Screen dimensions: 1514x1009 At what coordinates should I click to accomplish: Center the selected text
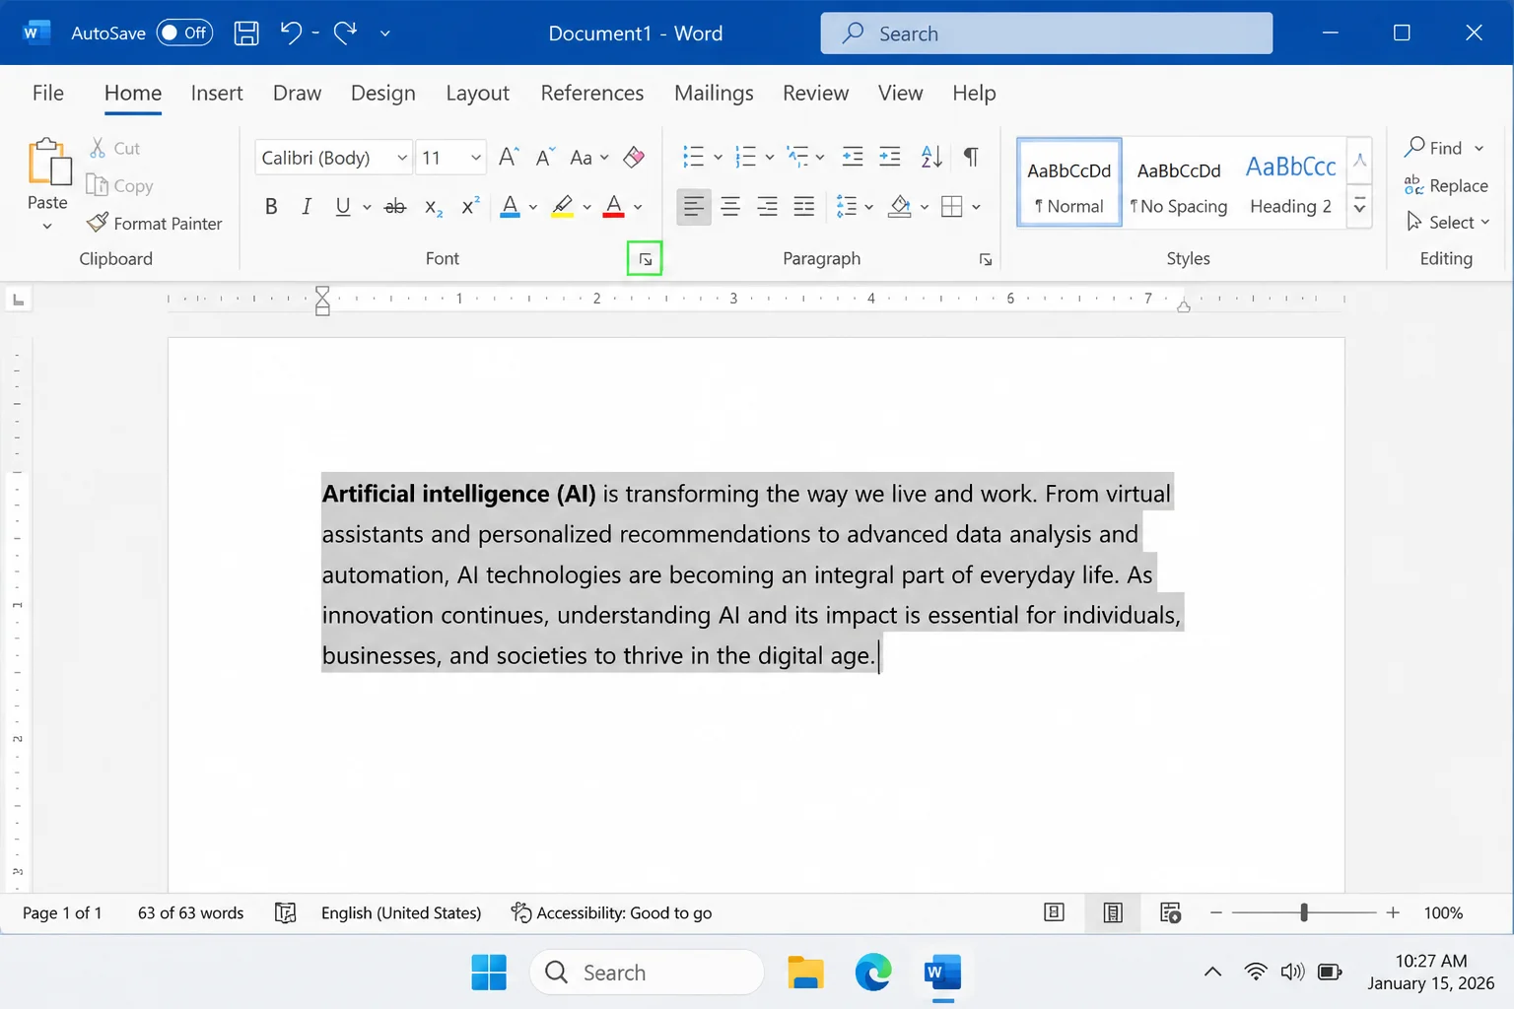(730, 206)
